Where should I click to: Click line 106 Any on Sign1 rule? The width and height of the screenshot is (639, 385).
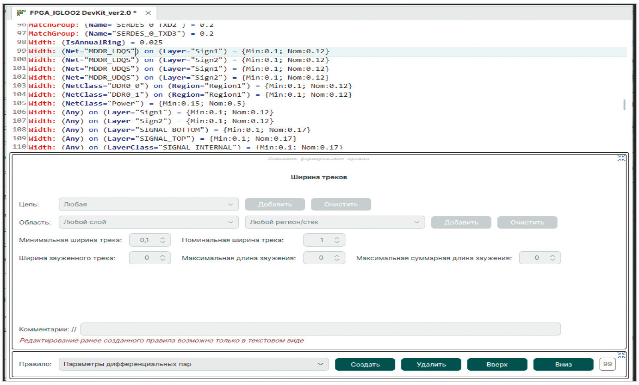click(151, 112)
